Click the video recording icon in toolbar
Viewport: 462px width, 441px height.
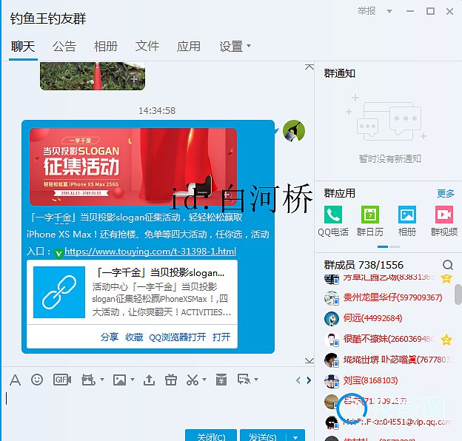88,380
